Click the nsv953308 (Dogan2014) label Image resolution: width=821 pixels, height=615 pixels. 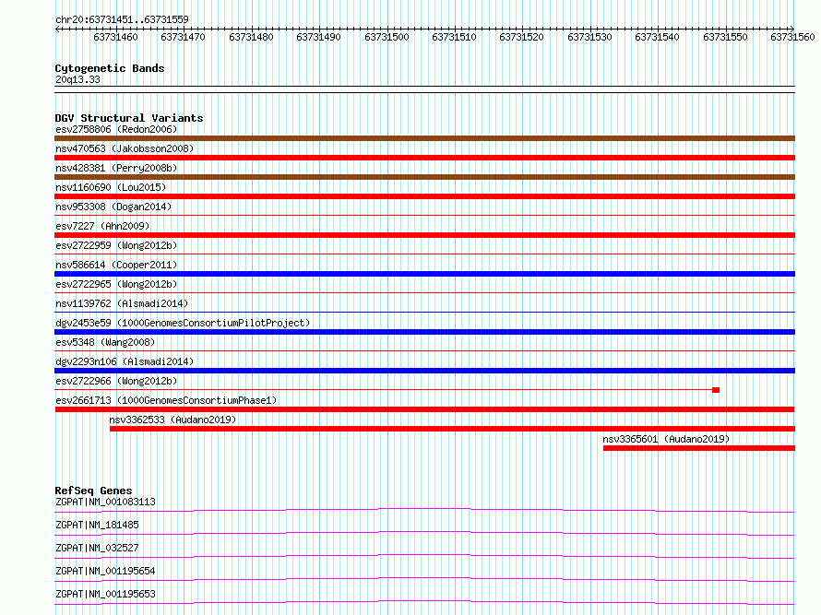pos(113,207)
